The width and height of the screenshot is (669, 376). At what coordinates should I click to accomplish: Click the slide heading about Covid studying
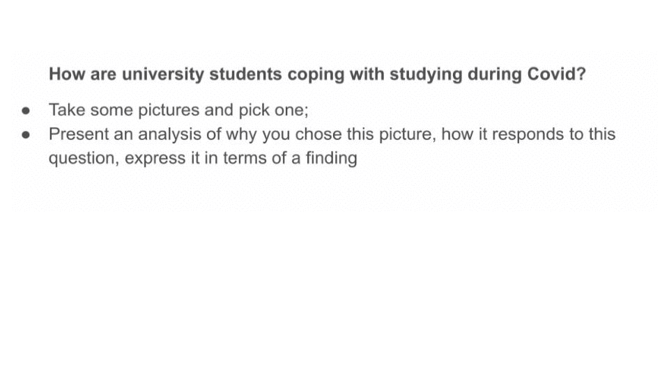click(317, 75)
